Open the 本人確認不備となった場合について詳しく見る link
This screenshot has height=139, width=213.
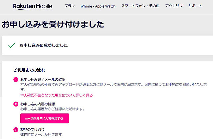[56, 95]
